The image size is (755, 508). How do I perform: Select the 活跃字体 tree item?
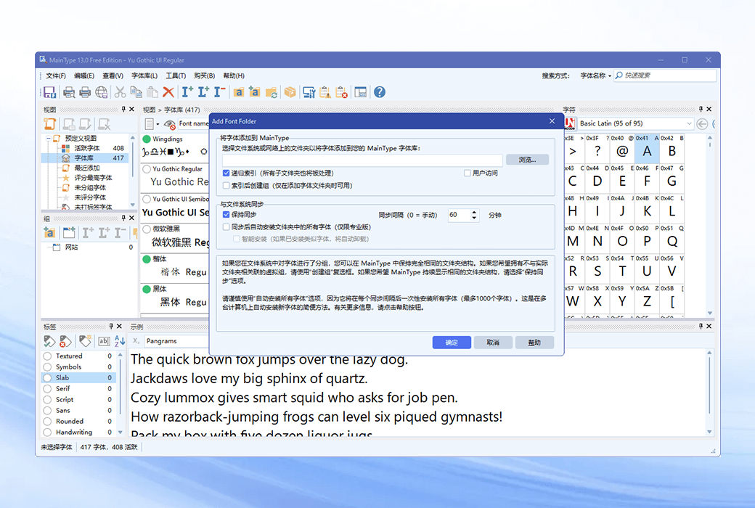point(86,148)
